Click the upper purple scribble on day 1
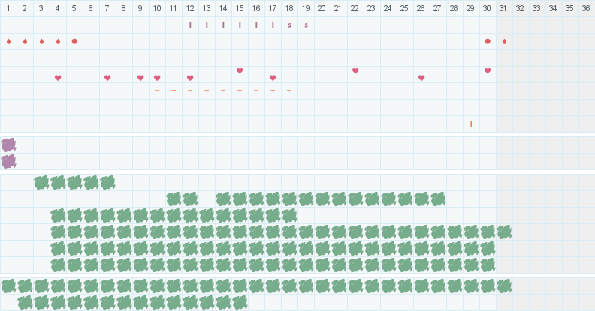The image size is (595, 311). pos(8,145)
